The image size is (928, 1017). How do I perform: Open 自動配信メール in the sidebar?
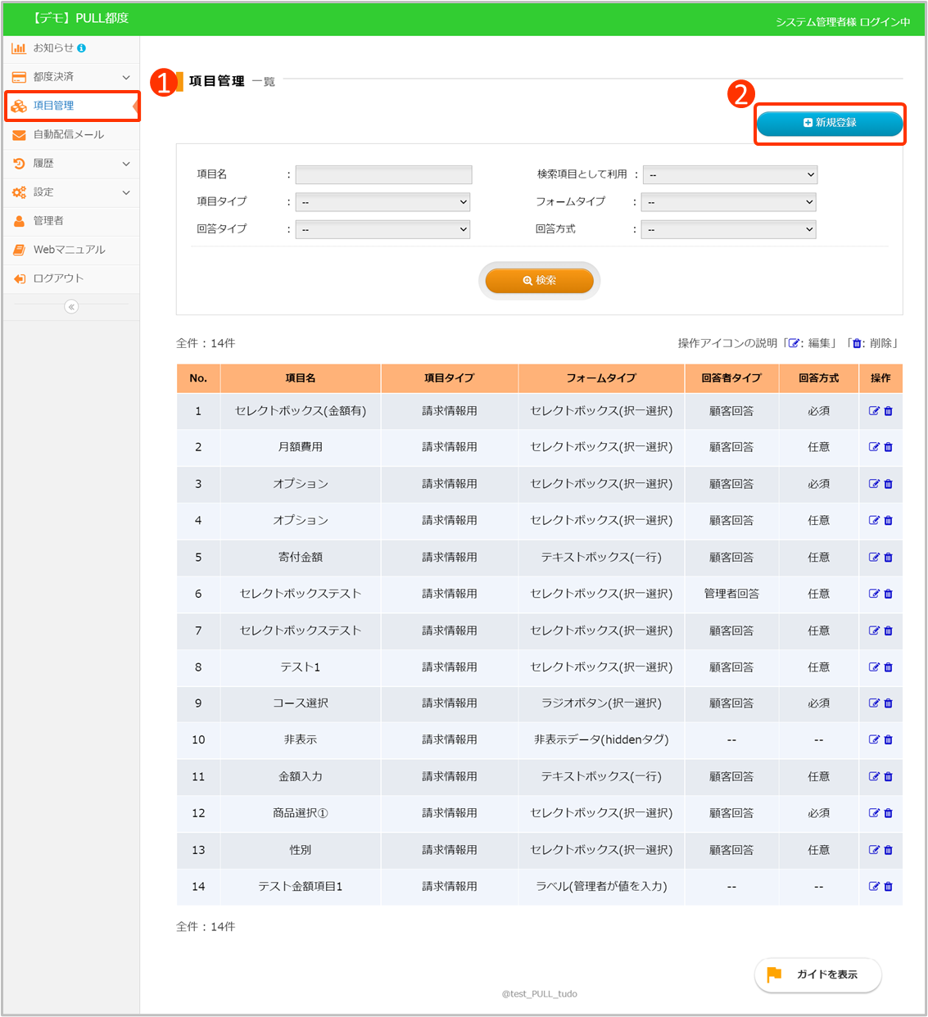(x=69, y=134)
